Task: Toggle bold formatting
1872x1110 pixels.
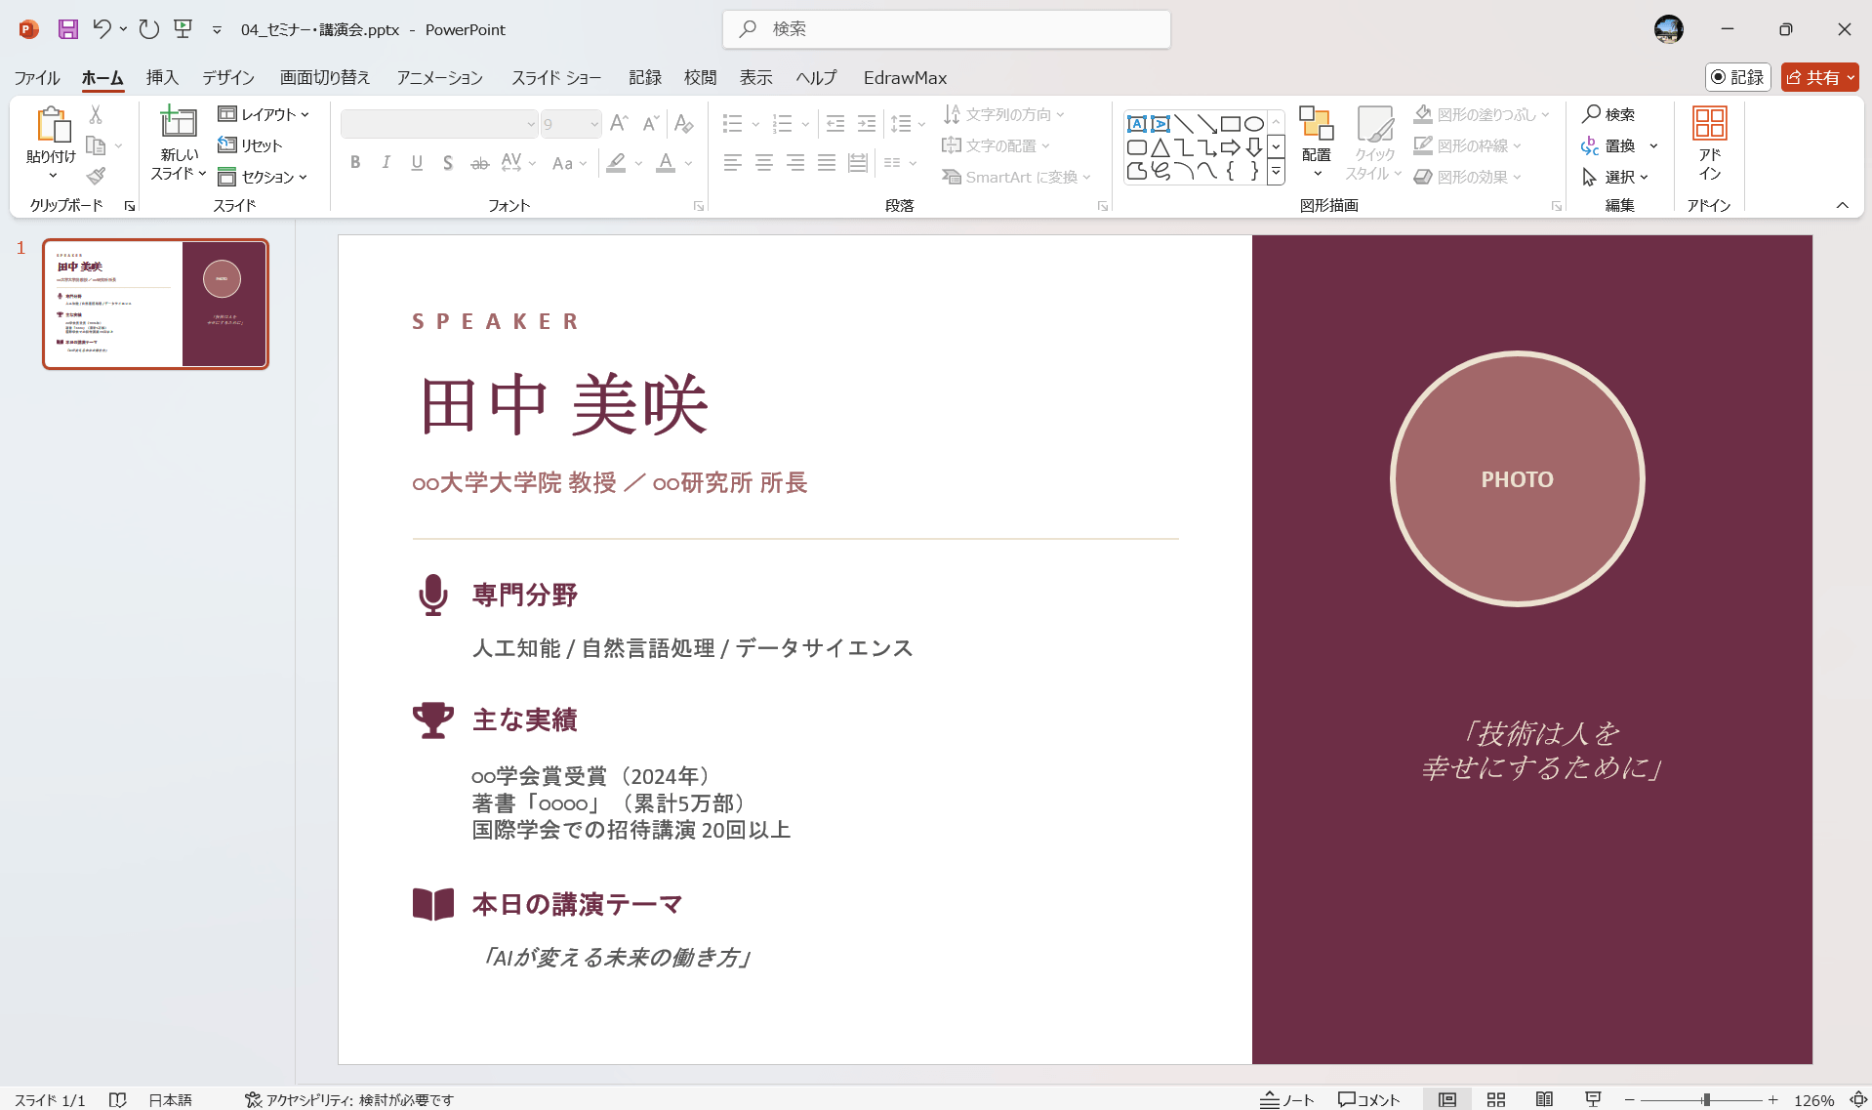Action: [x=355, y=162]
